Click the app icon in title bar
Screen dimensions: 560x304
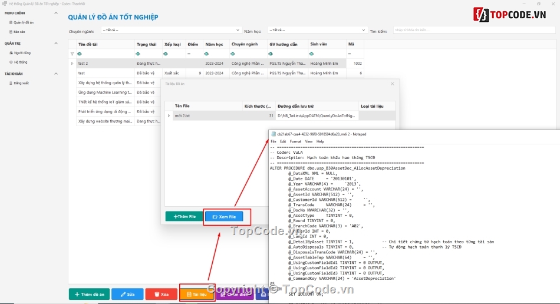[x=5, y=4]
